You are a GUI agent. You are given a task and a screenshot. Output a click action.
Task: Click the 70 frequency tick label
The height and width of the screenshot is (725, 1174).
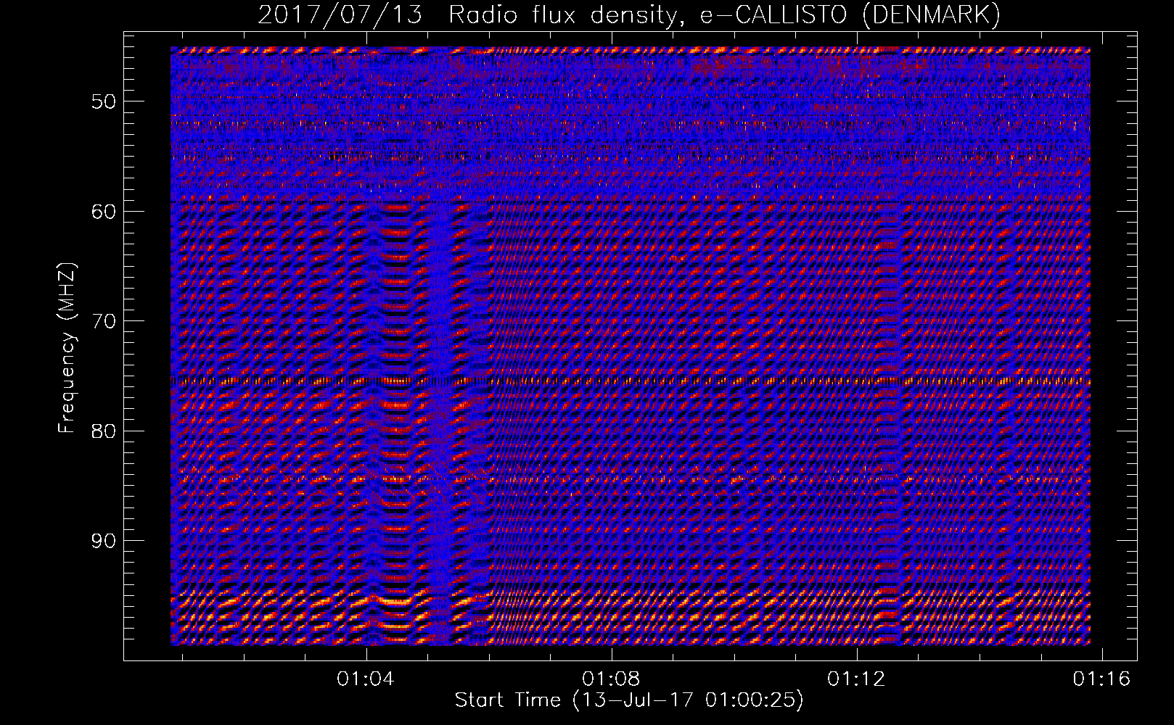103,321
